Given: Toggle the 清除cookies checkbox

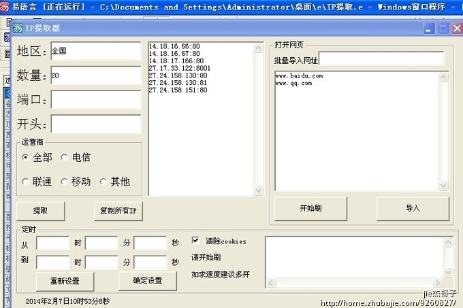Looking at the screenshot, I should (195, 240).
